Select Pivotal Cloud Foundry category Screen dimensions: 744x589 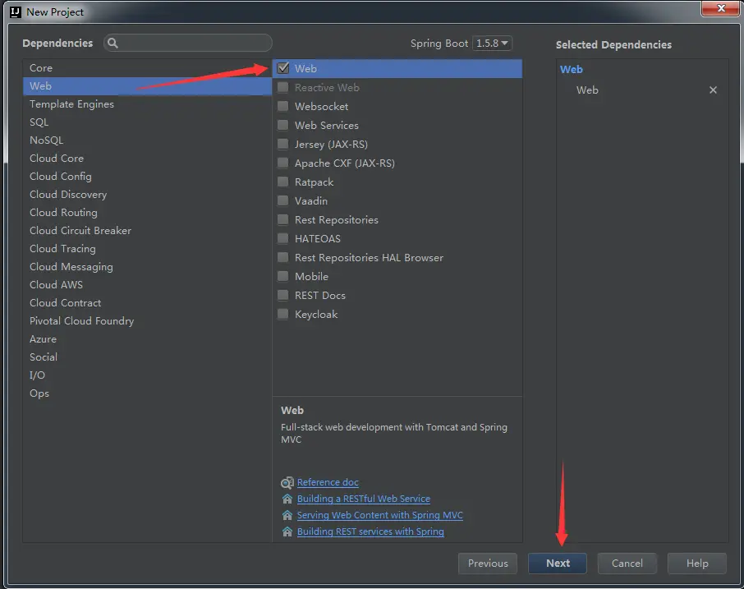147,321
